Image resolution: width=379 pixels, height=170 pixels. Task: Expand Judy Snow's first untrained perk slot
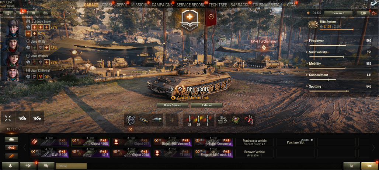click(x=34, y=27)
